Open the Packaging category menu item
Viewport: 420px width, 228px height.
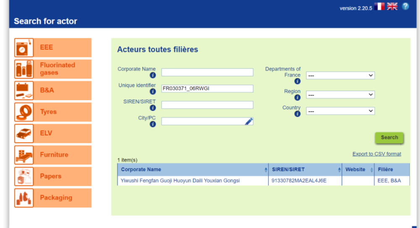coord(53,198)
